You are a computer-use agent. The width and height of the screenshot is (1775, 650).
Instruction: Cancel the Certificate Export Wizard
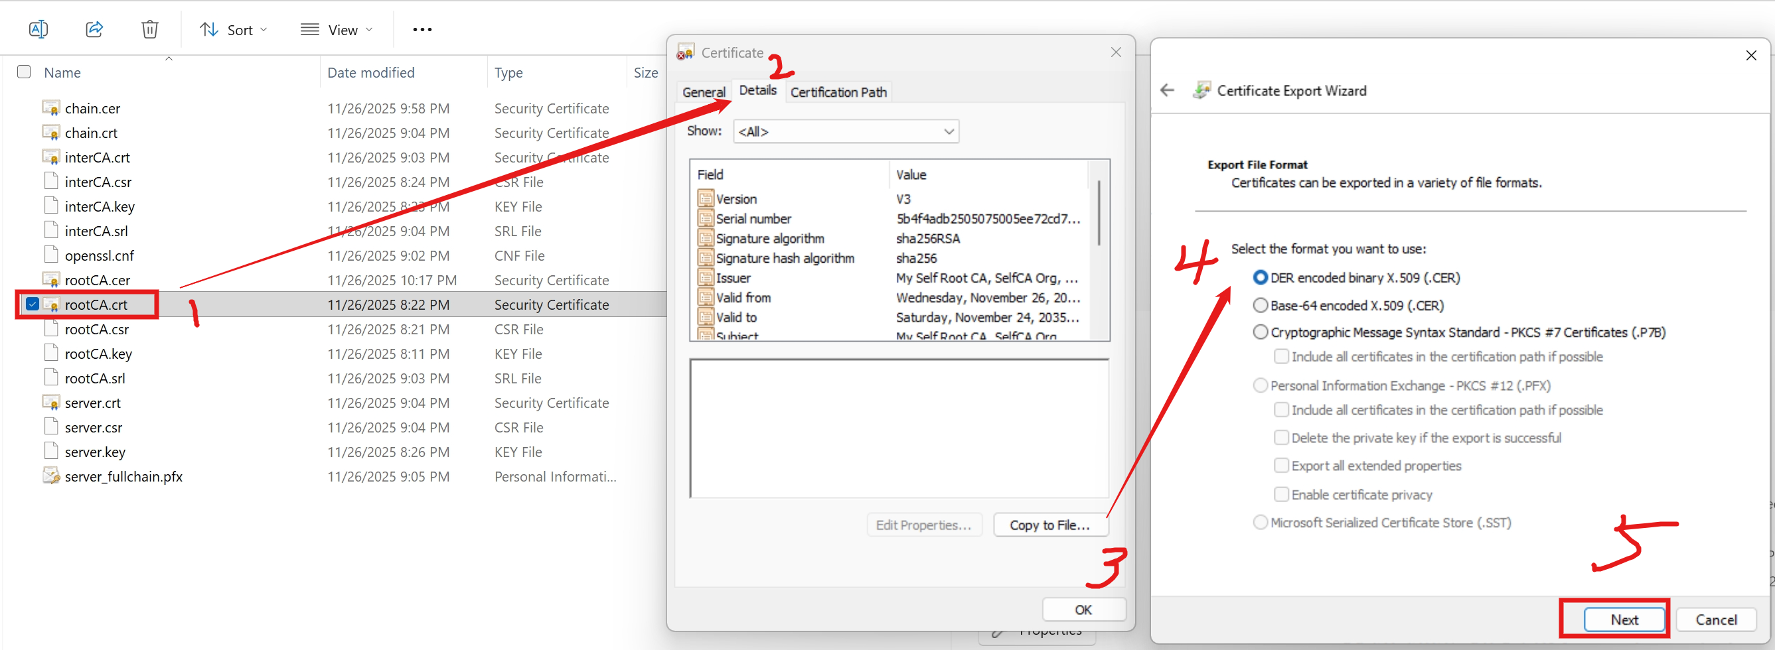[1716, 619]
